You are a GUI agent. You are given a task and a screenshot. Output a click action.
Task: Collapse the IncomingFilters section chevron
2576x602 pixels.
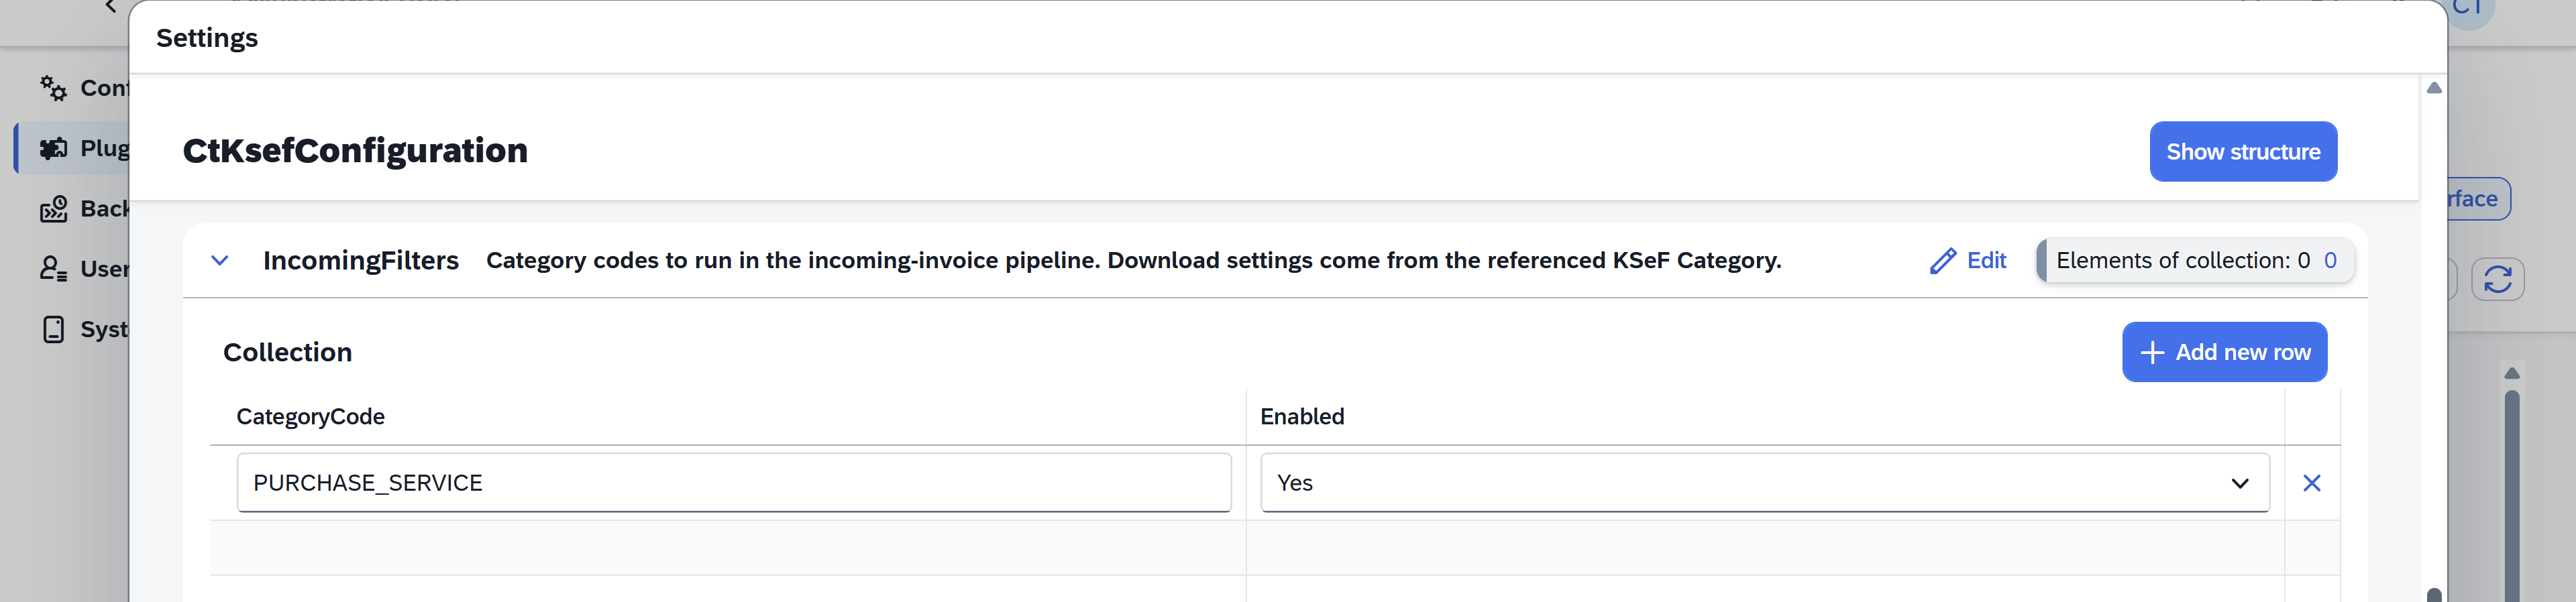220,260
